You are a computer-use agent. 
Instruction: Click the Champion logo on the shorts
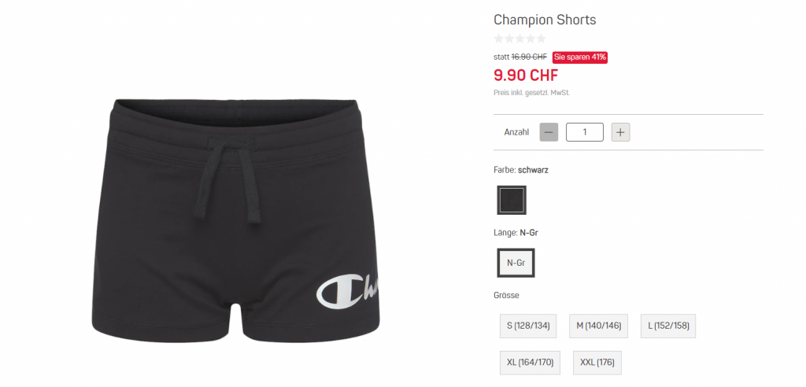click(x=349, y=293)
